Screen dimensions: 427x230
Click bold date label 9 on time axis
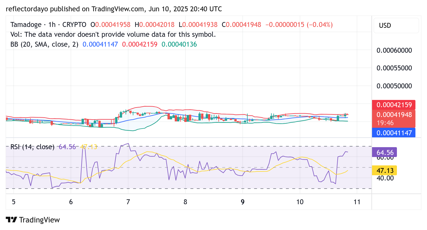pyautogui.click(x=243, y=202)
